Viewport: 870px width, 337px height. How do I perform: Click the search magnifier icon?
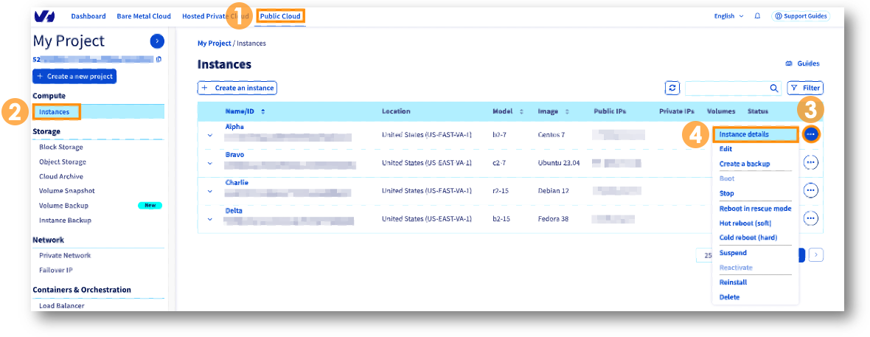(x=774, y=88)
